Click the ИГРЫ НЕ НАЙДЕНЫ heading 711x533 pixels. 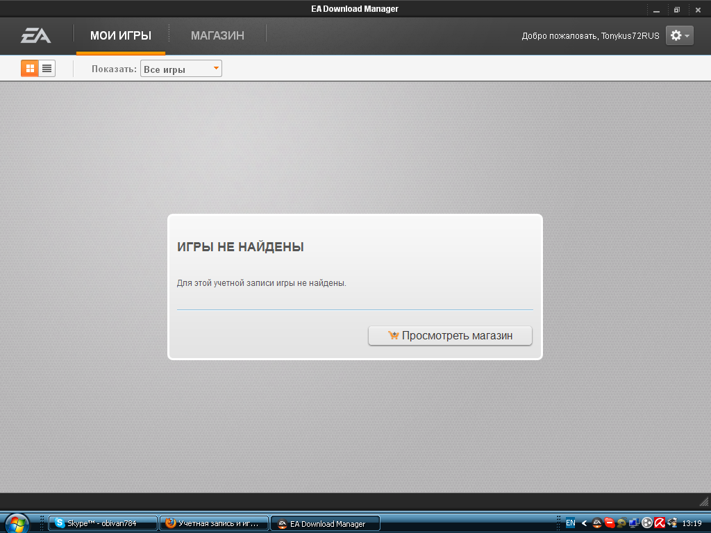(x=240, y=247)
